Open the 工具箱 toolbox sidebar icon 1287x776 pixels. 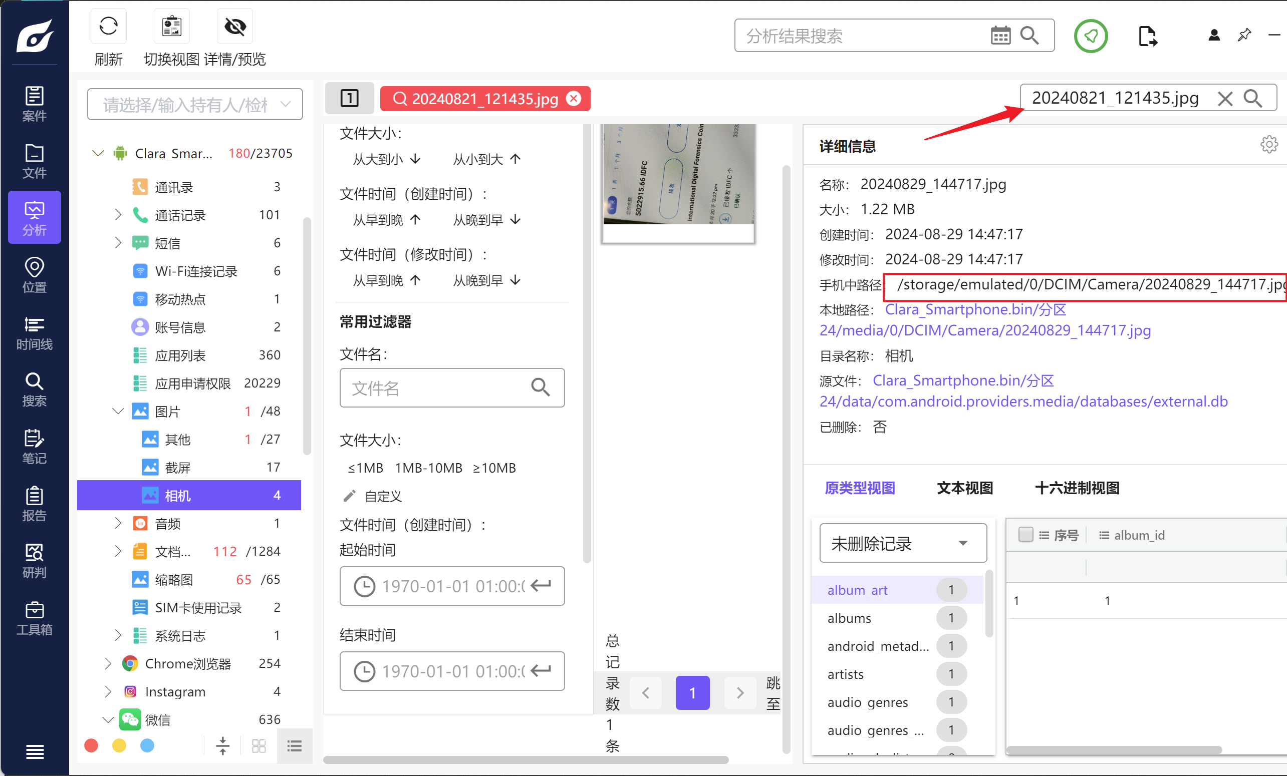point(35,618)
